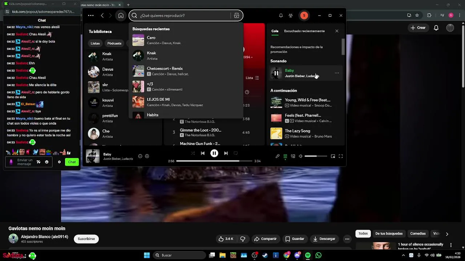The image size is (465, 261).
Task: Filter library by Listas chip
Action: 95,43
